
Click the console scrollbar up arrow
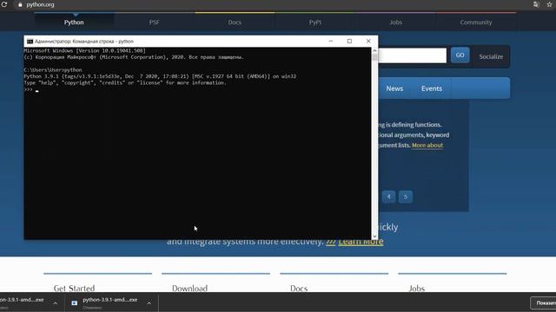click(x=374, y=50)
